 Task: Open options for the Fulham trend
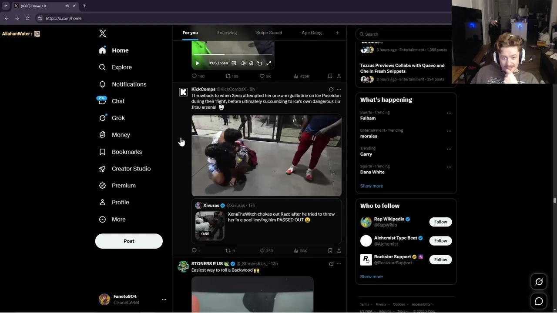pos(449,113)
